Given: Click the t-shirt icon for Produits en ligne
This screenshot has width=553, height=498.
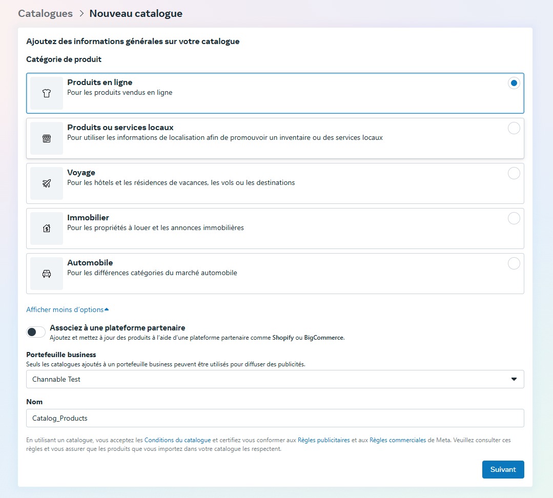Looking at the screenshot, I should pos(47,93).
